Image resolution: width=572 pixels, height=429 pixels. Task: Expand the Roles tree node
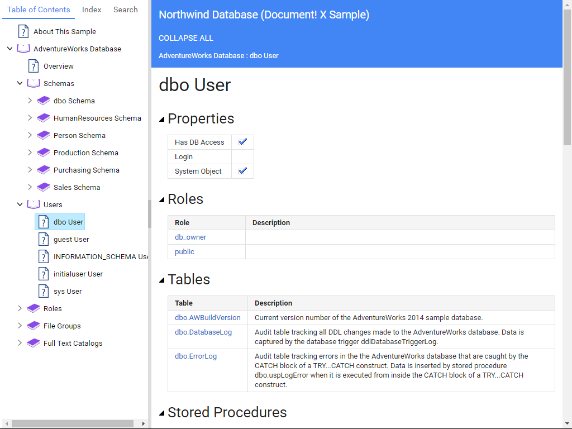(20, 308)
